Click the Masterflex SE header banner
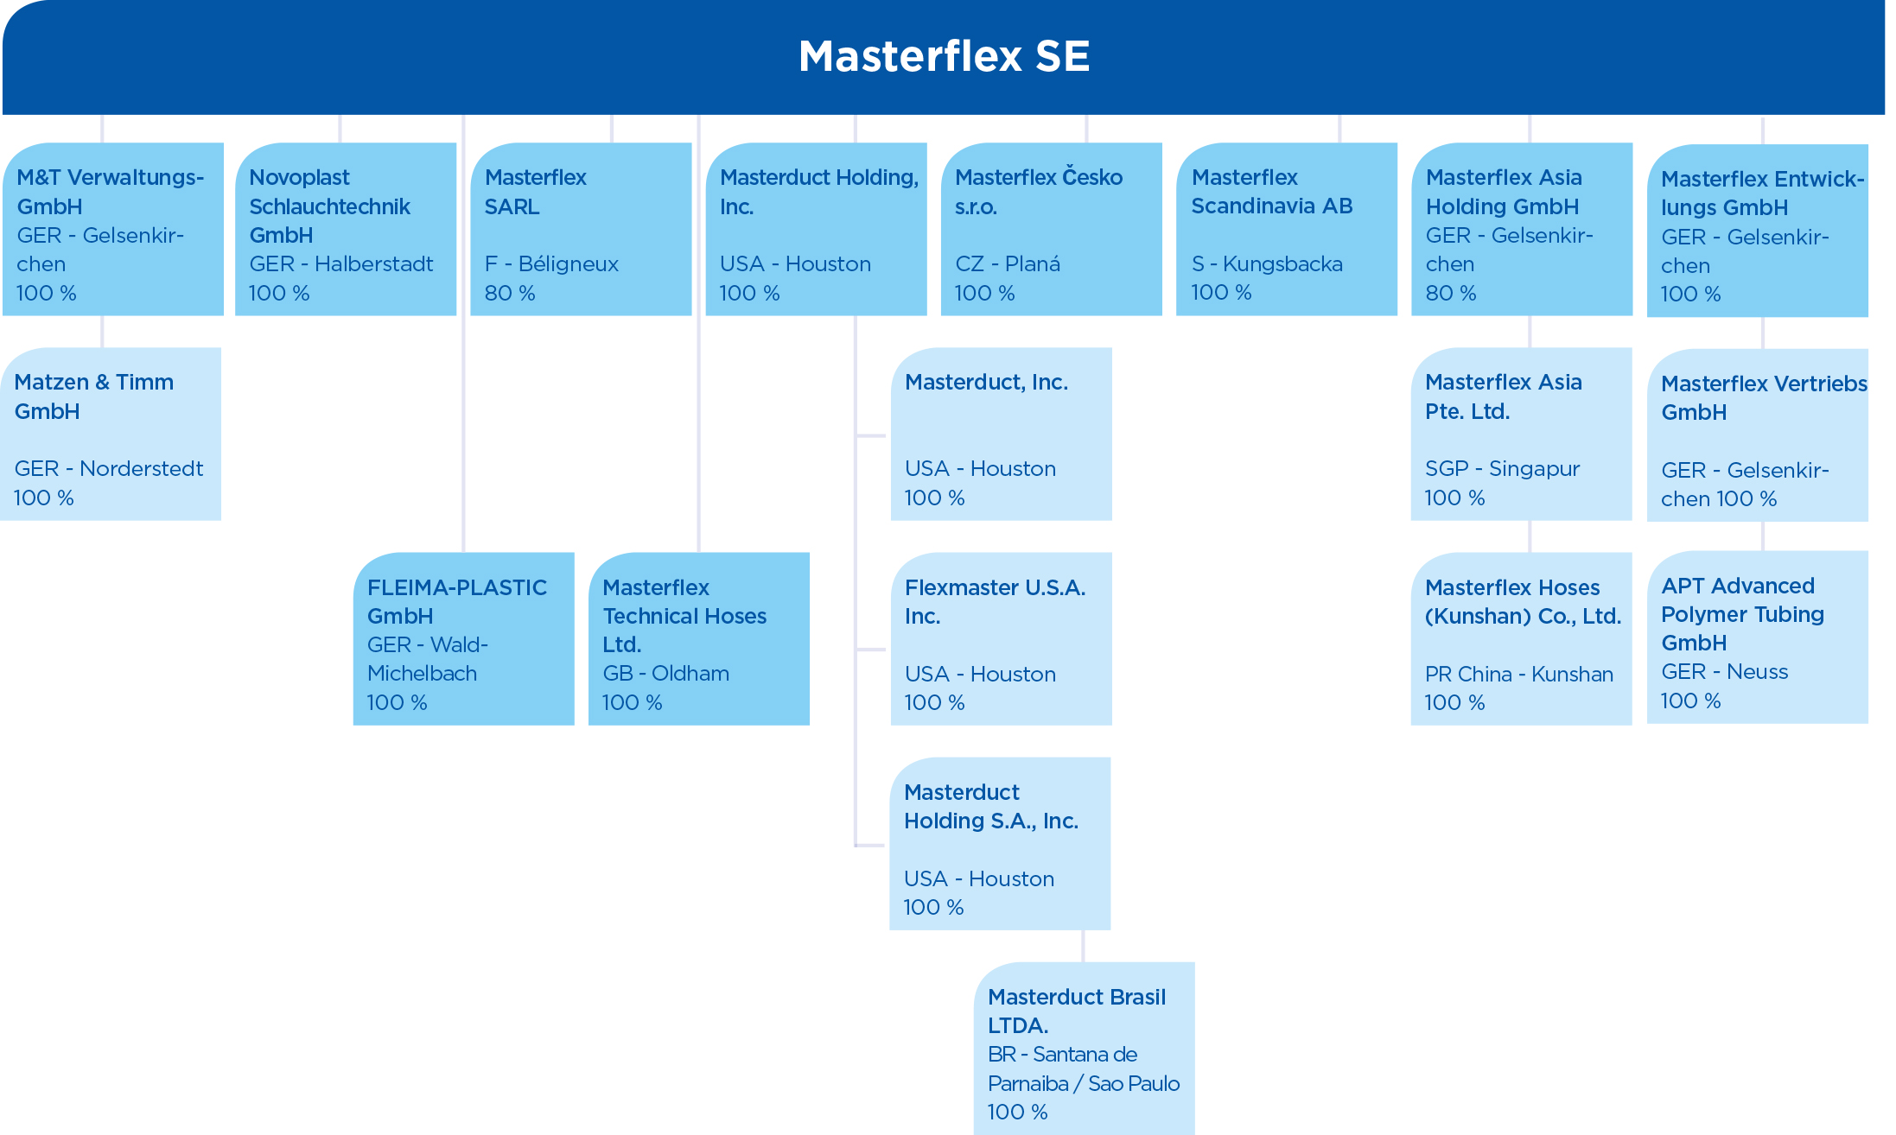This screenshot has height=1135, width=1896. click(x=944, y=57)
